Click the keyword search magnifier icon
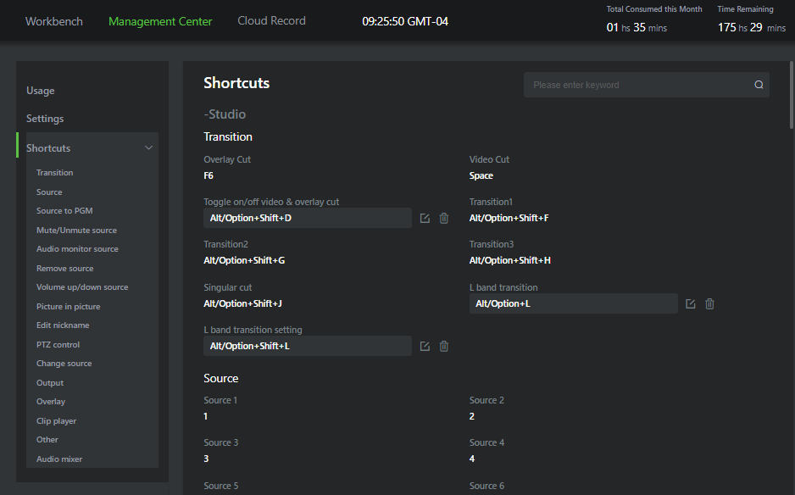 tap(759, 85)
